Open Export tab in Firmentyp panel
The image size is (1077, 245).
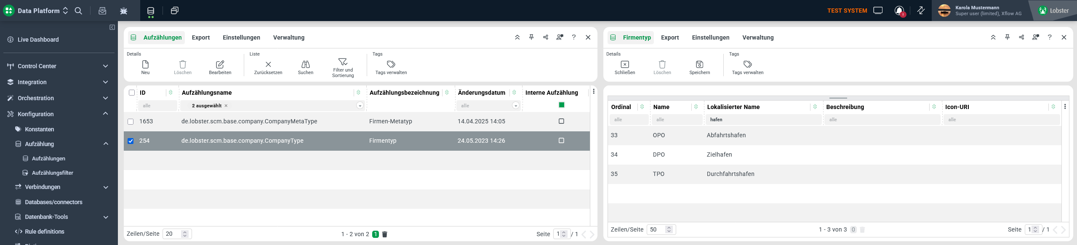[x=669, y=37]
